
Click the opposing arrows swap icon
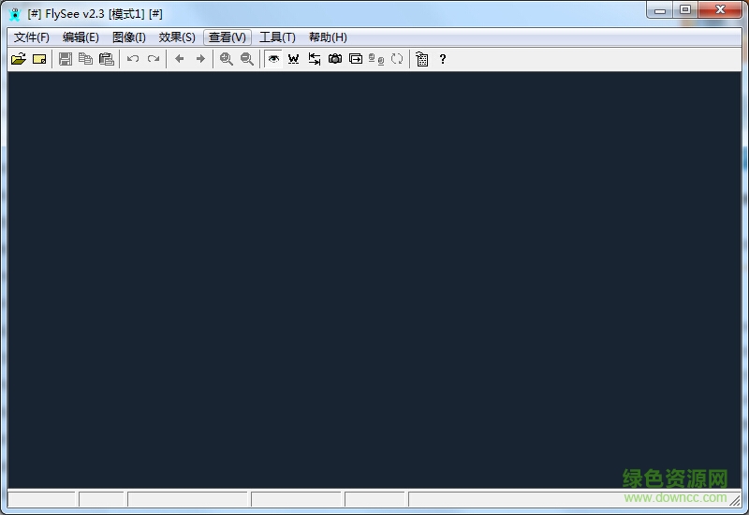(x=315, y=59)
